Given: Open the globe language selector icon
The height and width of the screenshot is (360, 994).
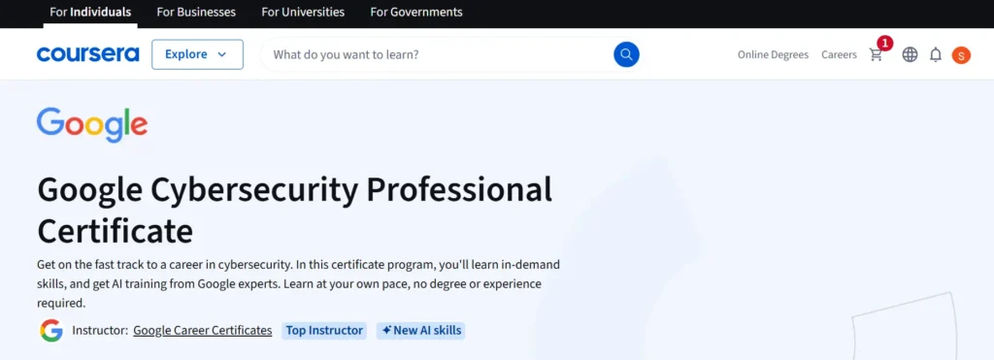Looking at the screenshot, I should [x=910, y=55].
